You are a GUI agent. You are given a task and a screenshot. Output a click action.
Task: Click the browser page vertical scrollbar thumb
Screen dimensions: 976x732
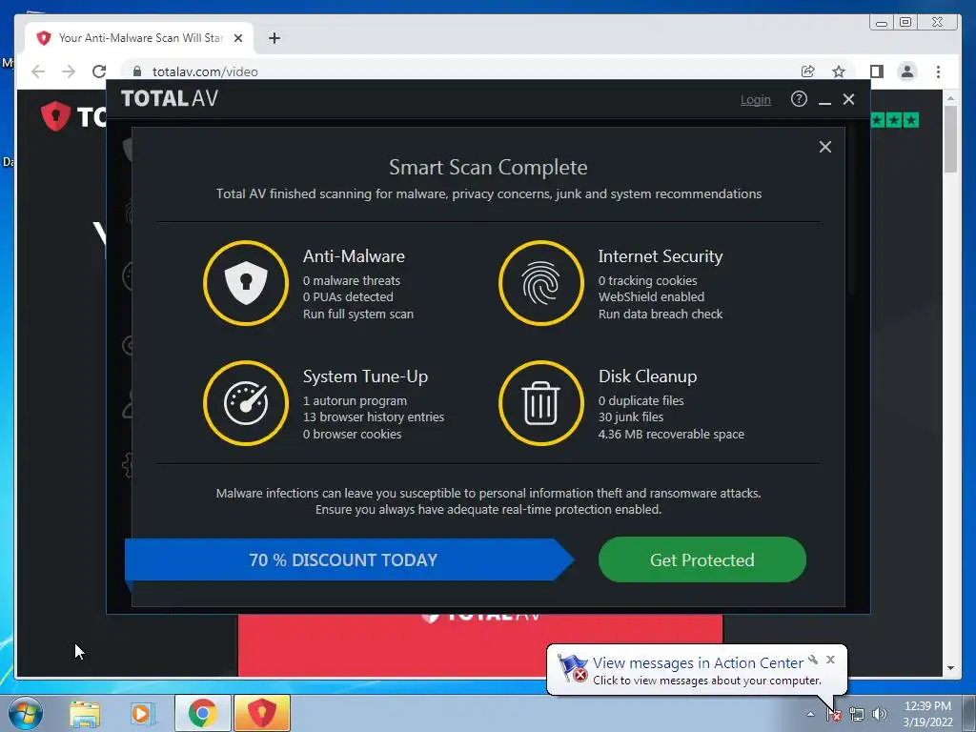pyautogui.click(x=950, y=139)
